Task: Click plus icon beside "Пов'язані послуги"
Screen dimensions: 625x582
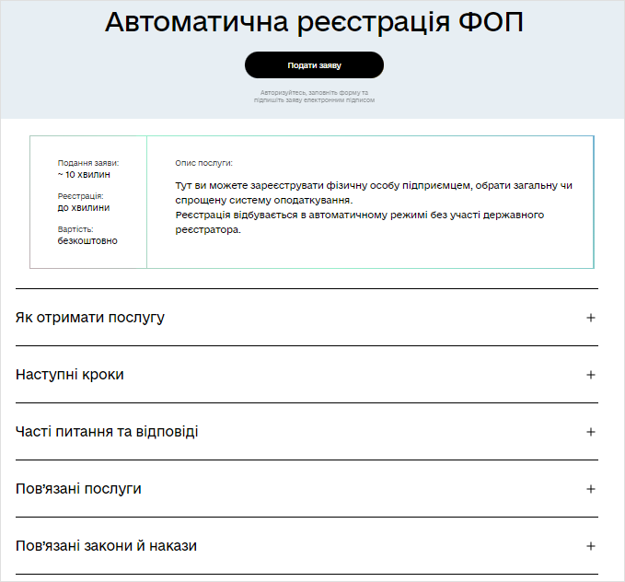Action: 591,489
